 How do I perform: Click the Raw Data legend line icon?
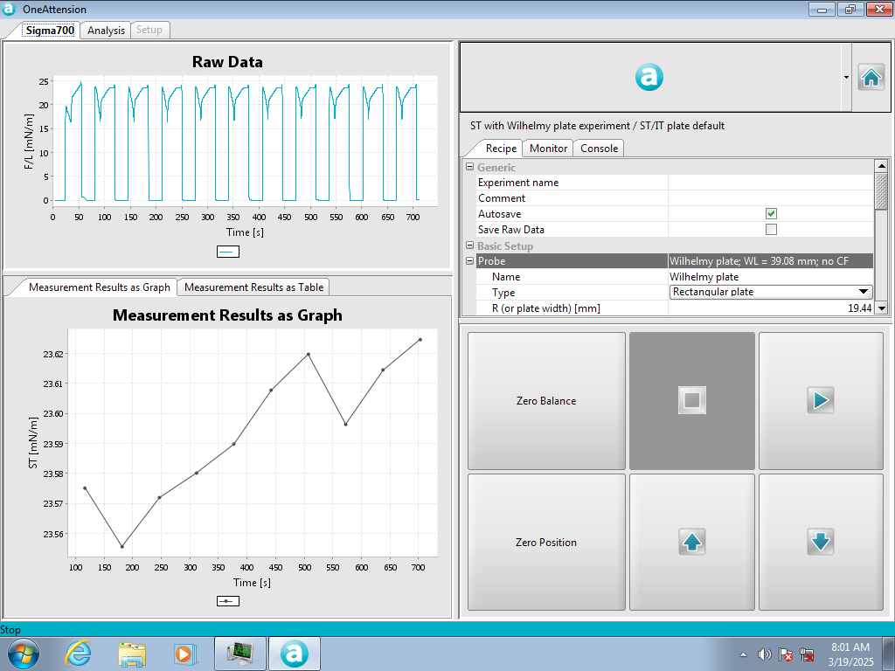(x=228, y=252)
